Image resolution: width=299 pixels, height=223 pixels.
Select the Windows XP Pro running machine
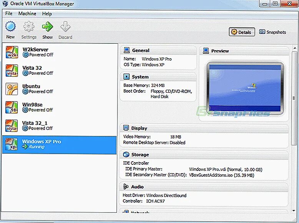(x=60, y=145)
